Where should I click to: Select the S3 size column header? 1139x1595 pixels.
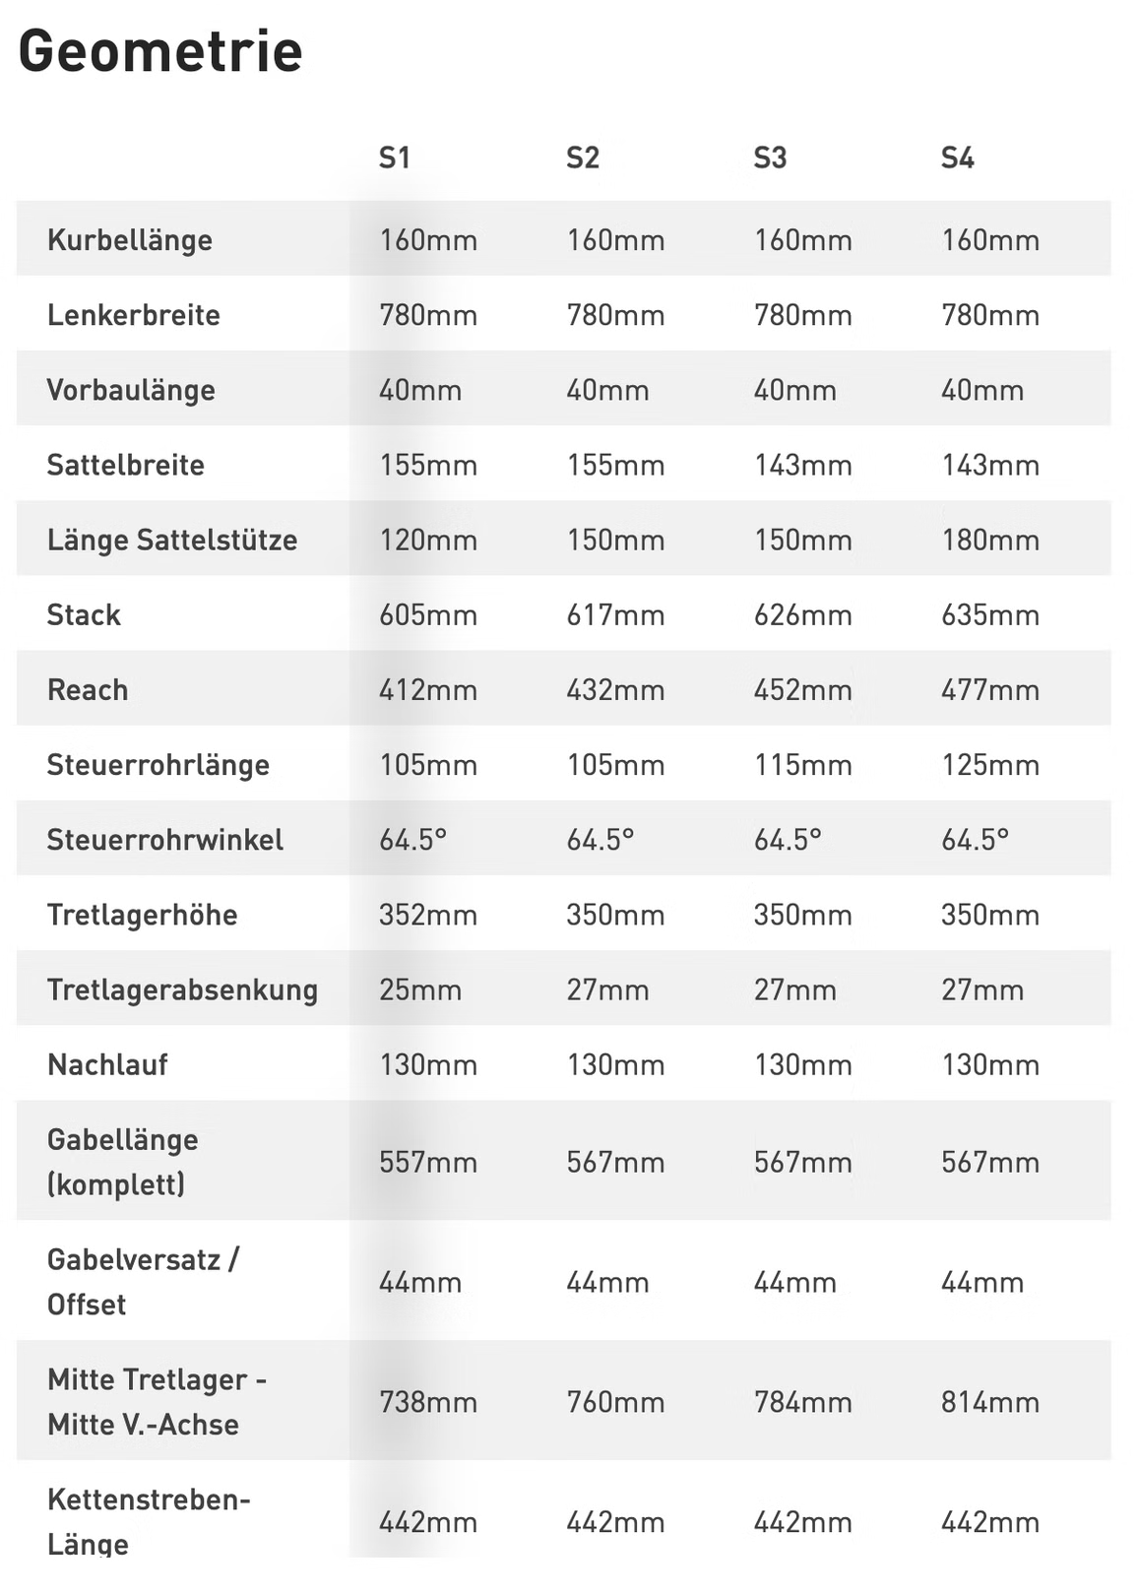coord(770,158)
